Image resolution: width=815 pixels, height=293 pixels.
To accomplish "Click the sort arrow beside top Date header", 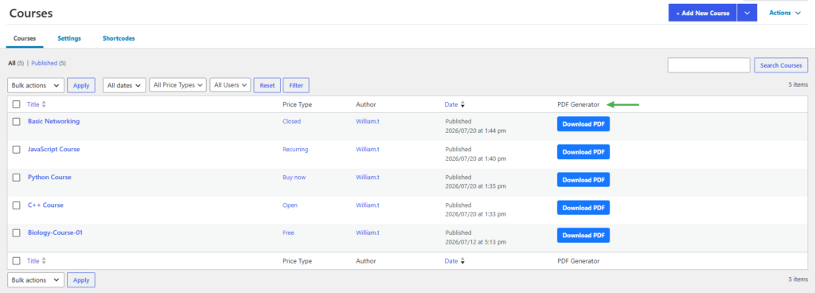I will tap(462, 104).
